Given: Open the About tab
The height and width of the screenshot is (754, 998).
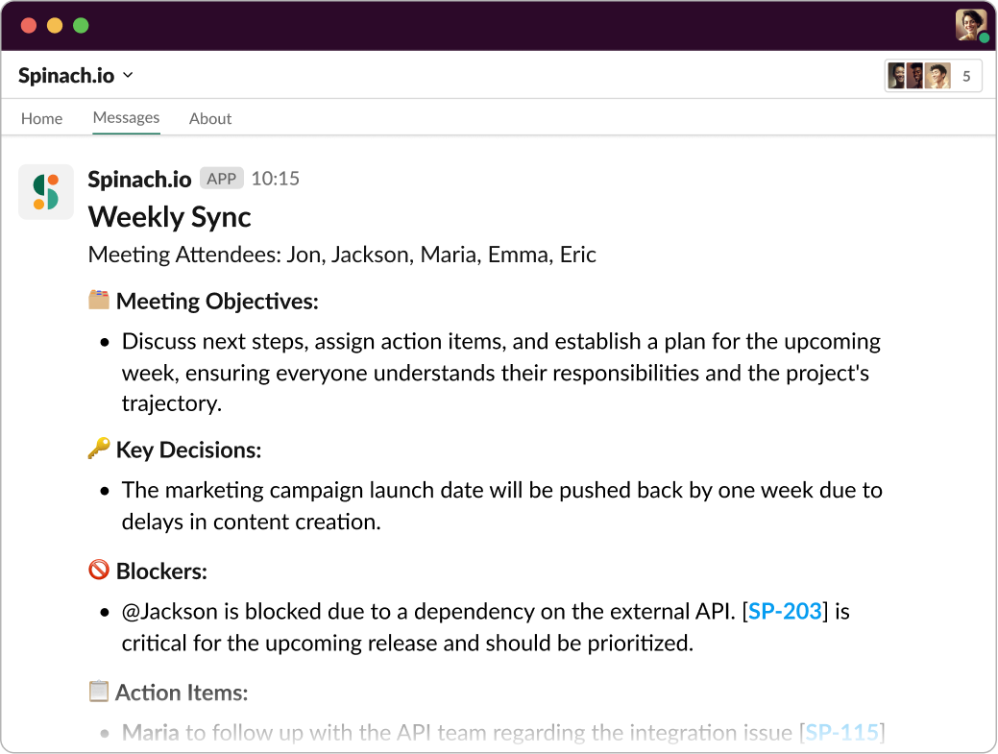Looking at the screenshot, I should 210,119.
